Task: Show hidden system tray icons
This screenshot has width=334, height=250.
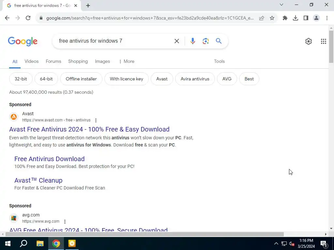Action: tap(276, 243)
